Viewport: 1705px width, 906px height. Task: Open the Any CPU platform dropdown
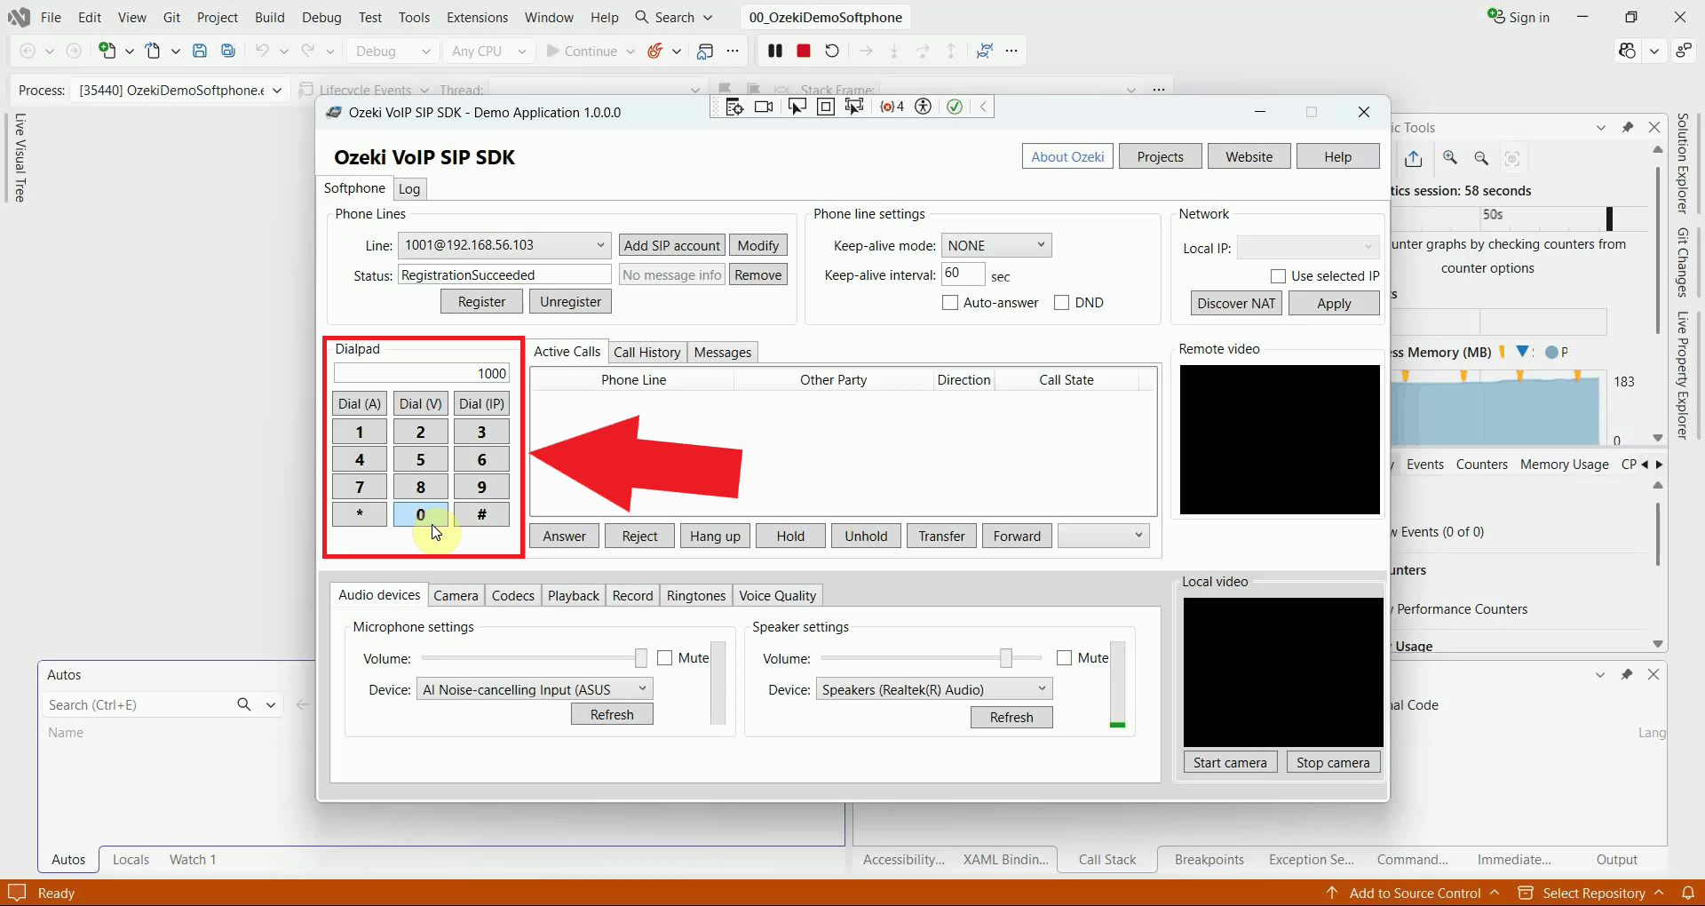tap(488, 52)
